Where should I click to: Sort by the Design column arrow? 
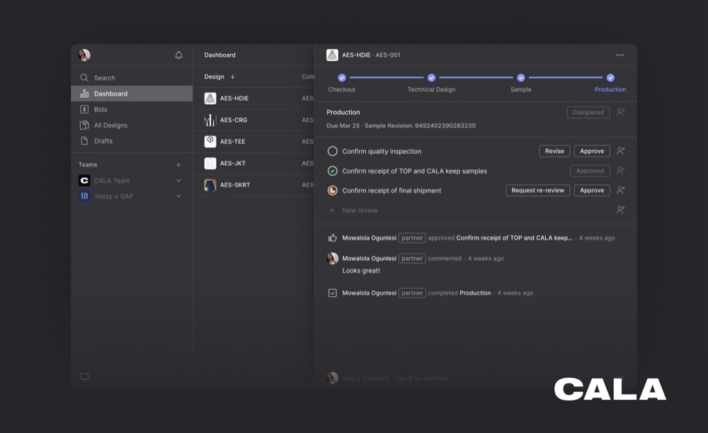click(232, 77)
